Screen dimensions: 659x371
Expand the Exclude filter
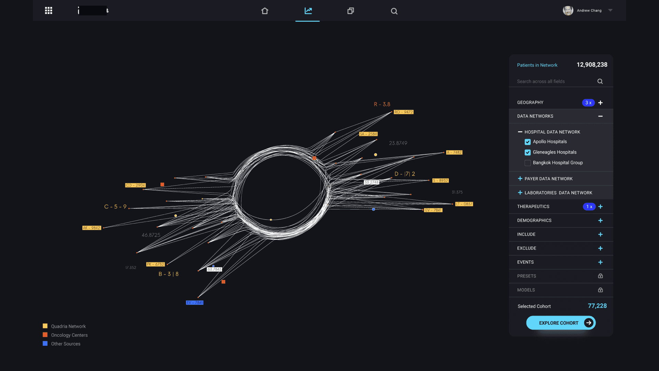tap(600, 248)
